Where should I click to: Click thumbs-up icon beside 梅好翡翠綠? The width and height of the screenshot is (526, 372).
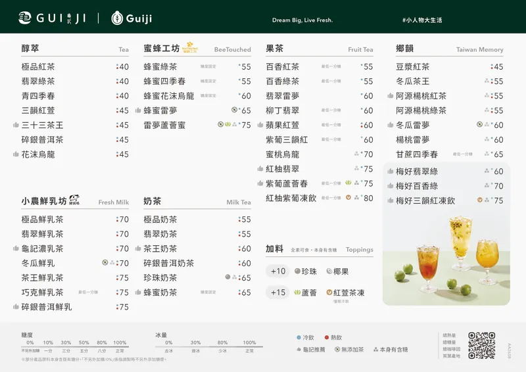pyautogui.click(x=390, y=172)
